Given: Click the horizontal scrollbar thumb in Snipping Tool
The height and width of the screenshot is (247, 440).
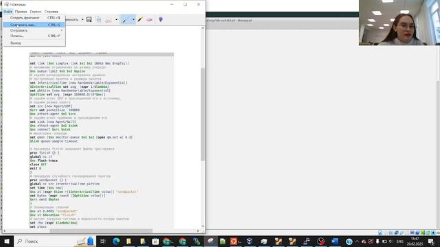Looking at the screenshot, I should tap(101, 231).
